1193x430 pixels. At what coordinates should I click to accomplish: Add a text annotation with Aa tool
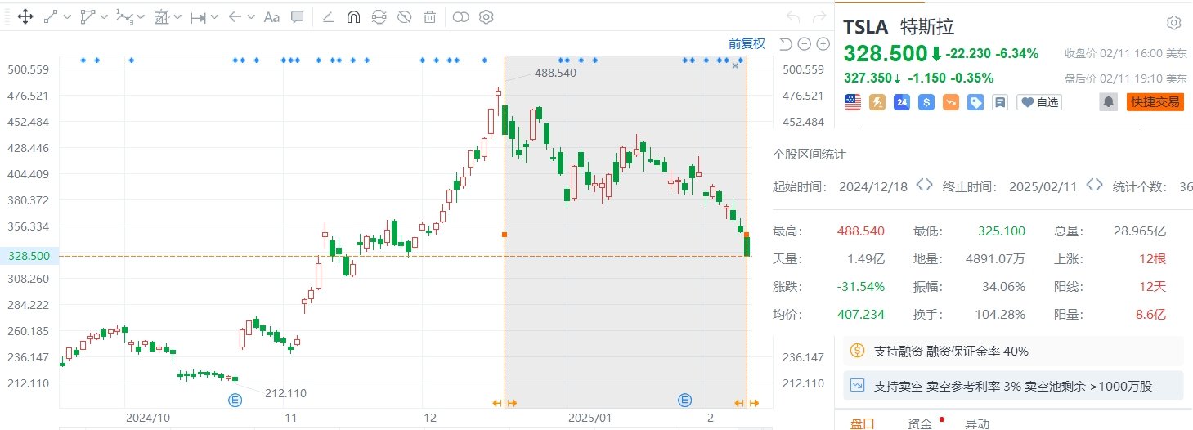click(x=271, y=16)
